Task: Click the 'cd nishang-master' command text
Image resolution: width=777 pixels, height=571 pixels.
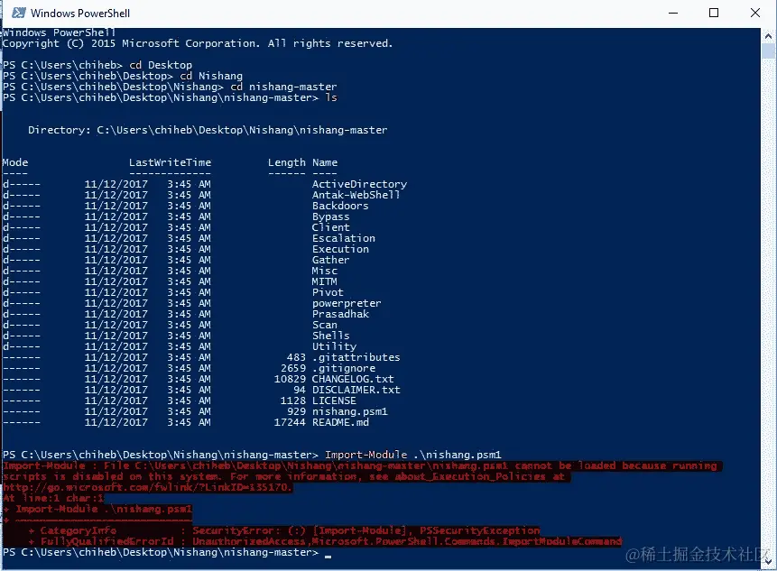Action: 283,87
